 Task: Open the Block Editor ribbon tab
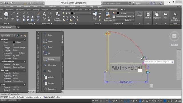coord(112,9)
